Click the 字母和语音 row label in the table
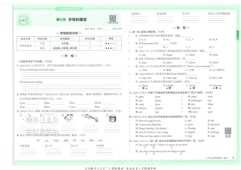241x170 pixels. (26, 46)
